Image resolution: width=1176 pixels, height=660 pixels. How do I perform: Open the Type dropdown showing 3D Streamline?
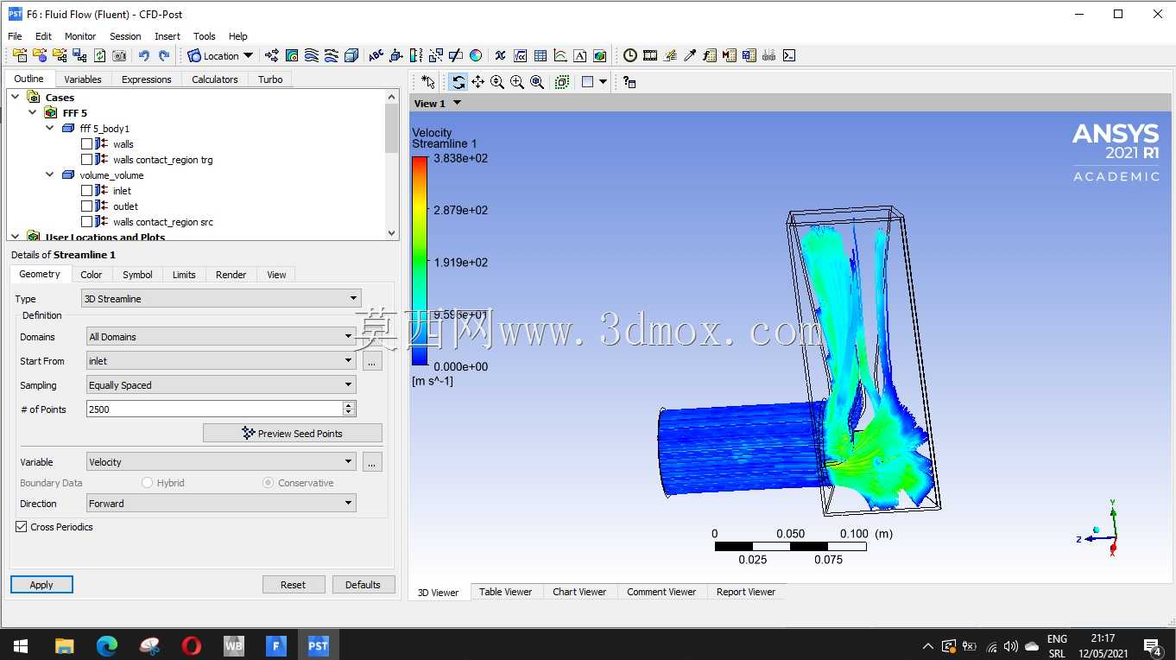click(x=221, y=299)
